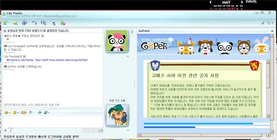Click the share files folder icon
This screenshot has height=140, width=277.
(15, 23)
